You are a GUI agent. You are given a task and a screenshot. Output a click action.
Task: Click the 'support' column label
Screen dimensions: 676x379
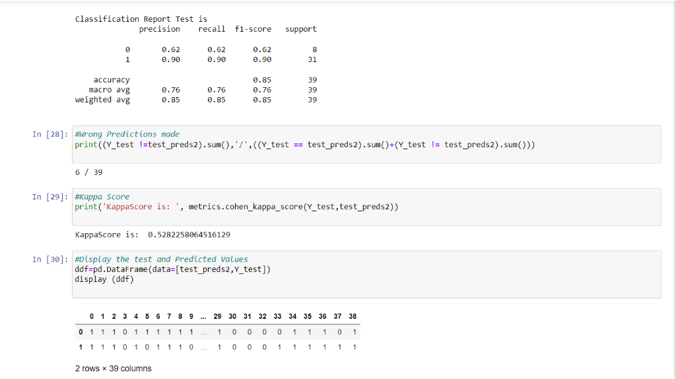(301, 29)
